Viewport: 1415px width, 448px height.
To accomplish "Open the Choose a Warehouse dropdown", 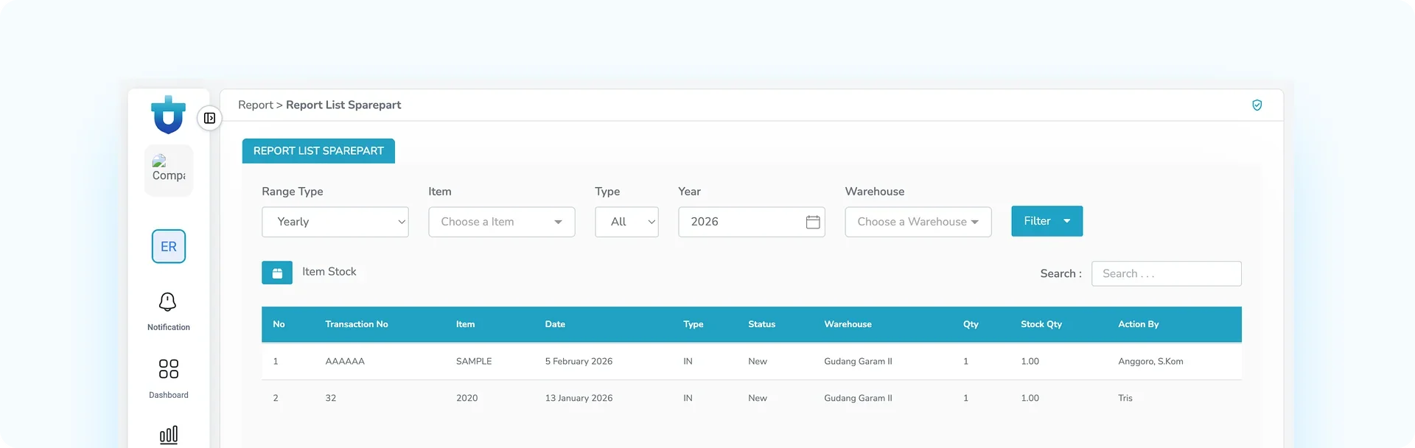I will point(918,222).
